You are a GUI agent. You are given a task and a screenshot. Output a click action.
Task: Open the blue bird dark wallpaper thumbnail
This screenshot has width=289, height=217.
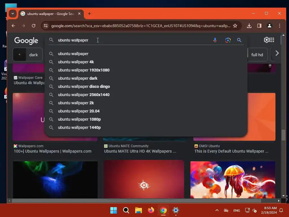click(55, 180)
